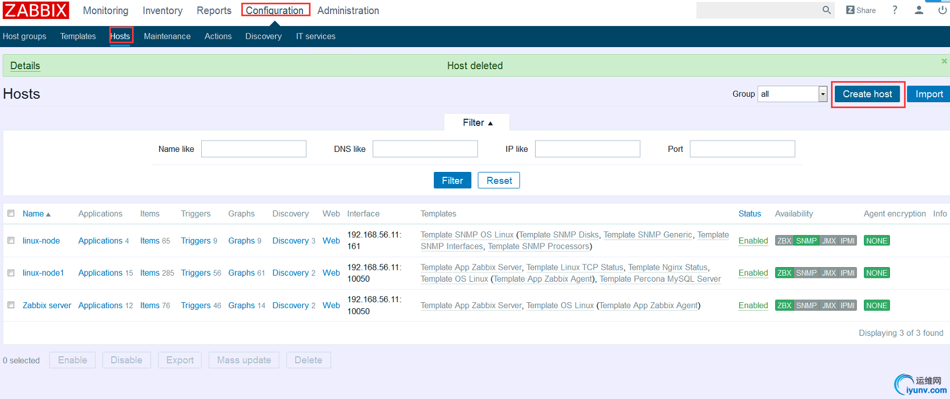Viewport: 950px width, 399px height.
Task: Select the linux-node1 host checkbox
Action: pyautogui.click(x=11, y=273)
